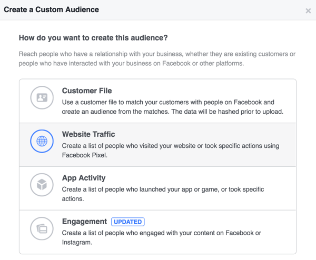Click the App Activity cube icon
Viewport: 316px width, 260px height.
(x=42, y=185)
